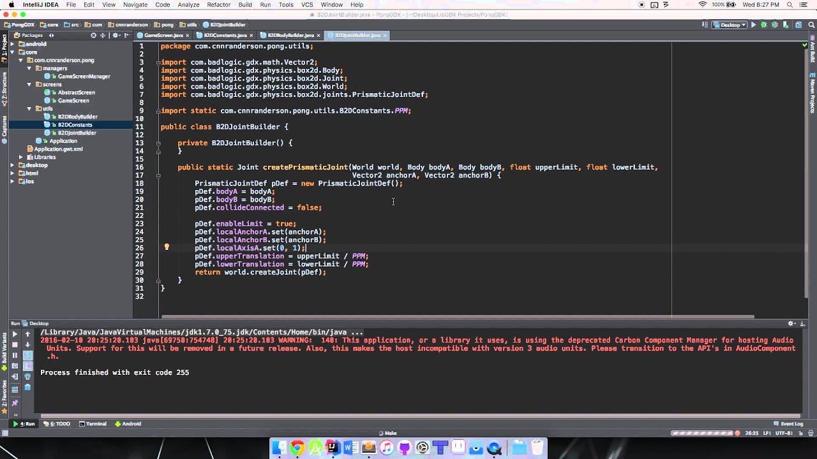Open the Android tool window button
817x459 pixels.
128,424
